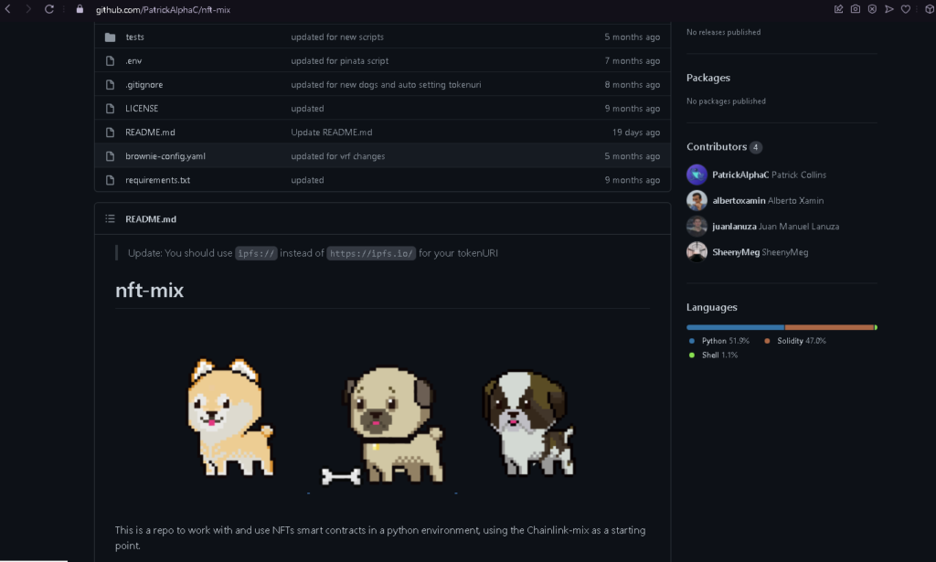Click the Shiba Inu pixel dog image
The image size is (936, 562).
(230, 417)
